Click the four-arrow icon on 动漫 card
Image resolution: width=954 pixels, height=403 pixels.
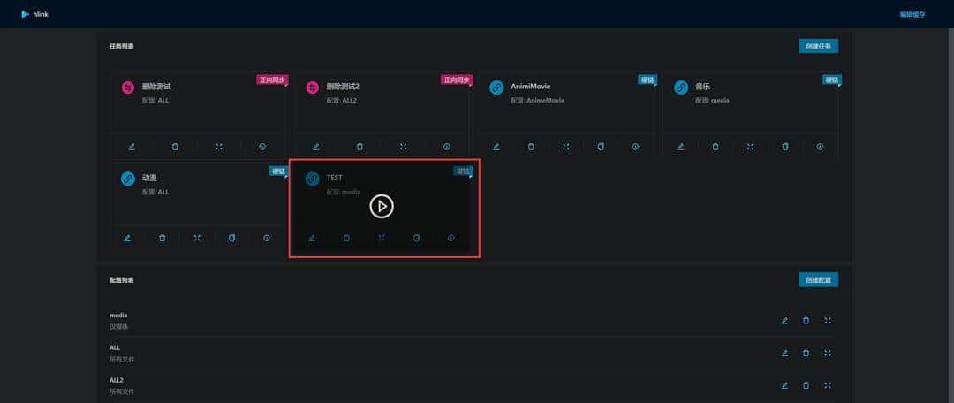tap(197, 238)
